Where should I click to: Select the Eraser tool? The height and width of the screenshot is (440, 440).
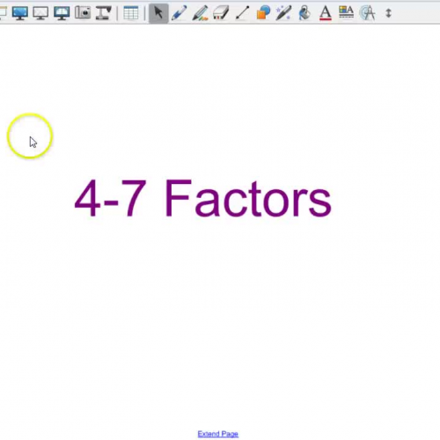click(x=221, y=13)
